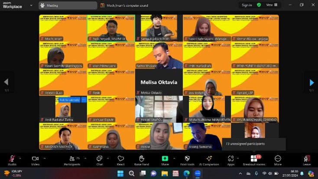The height and width of the screenshot is (179, 318).
Task: Open Copilot icon in taskbar corner
Action: click(x=311, y=173)
